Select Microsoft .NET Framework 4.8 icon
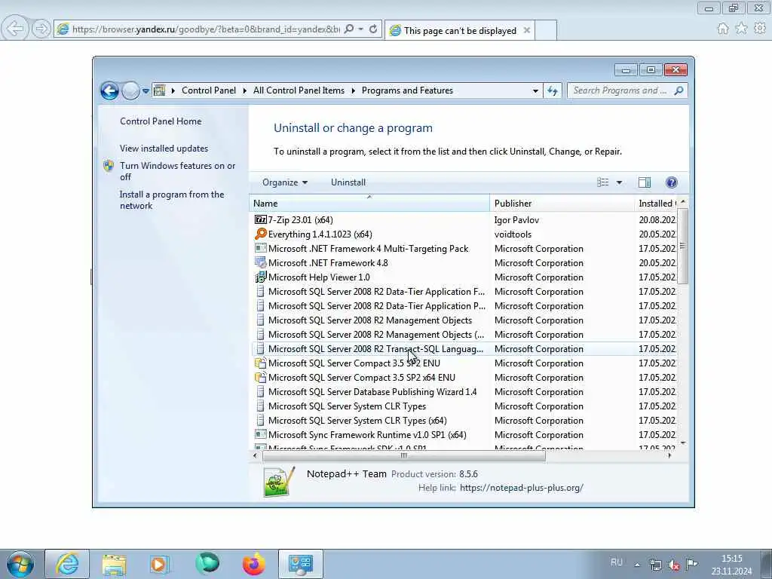The height and width of the screenshot is (579, 772). point(260,262)
